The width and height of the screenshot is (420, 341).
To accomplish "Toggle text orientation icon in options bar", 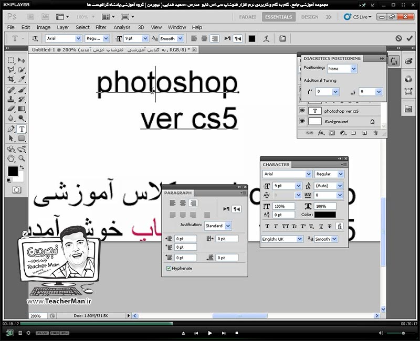I will (35, 38).
